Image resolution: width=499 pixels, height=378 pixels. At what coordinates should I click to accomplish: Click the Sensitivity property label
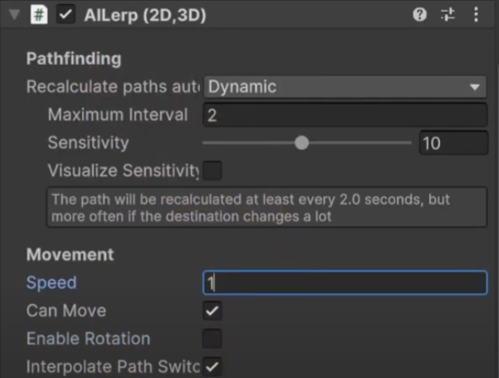(88, 144)
